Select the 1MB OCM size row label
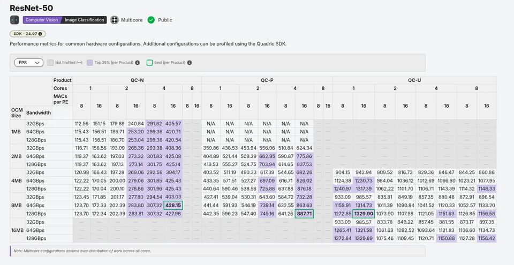Screen dimensions: 514x265 coord(17,132)
